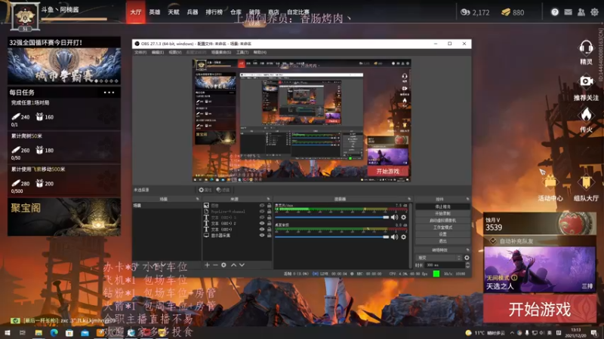Switch to 英雄 tab in game
This screenshot has width=604, height=339.
point(155,12)
